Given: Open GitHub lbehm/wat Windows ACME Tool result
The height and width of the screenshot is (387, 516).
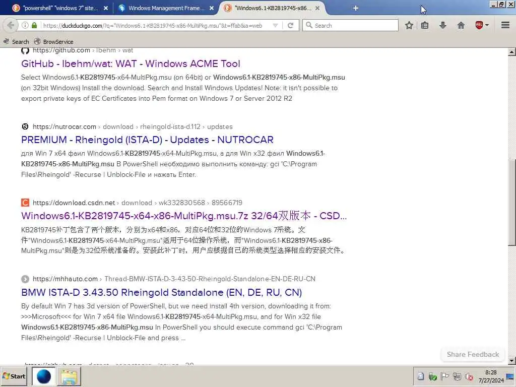Looking at the screenshot, I should (x=131, y=63).
